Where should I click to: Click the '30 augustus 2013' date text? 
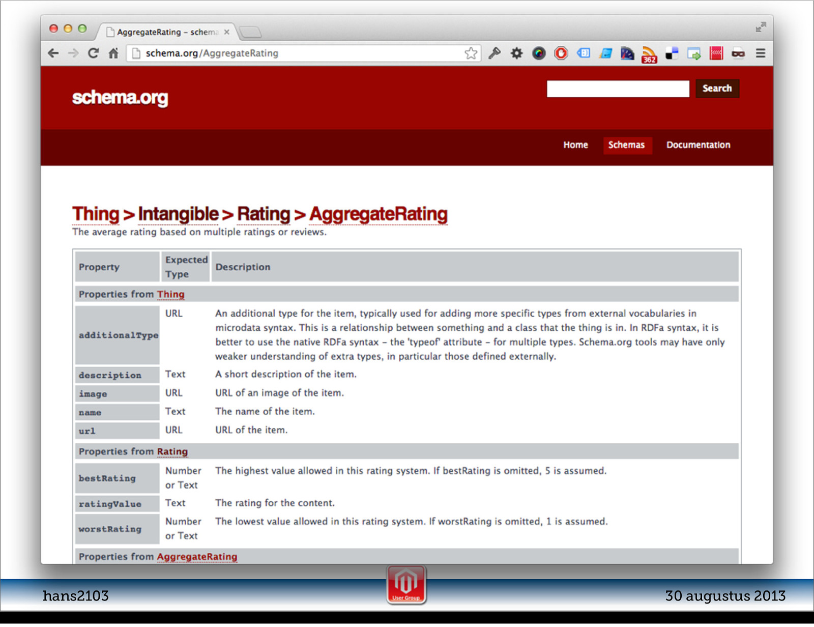pyautogui.click(x=725, y=595)
